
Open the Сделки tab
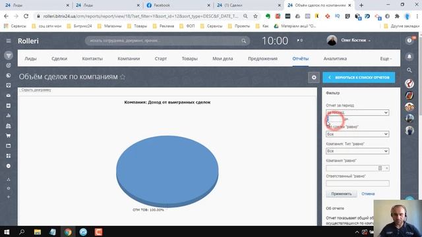click(x=59, y=59)
